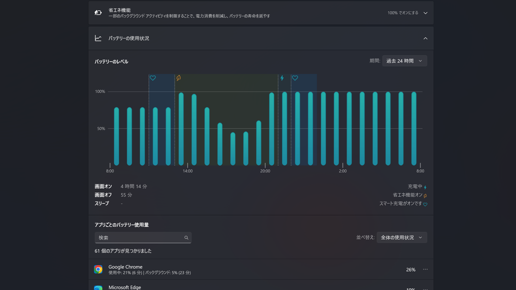Click the charging legend lightning icon
Image resolution: width=516 pixels, height=290 pixels.
click(x=425, y=187)
